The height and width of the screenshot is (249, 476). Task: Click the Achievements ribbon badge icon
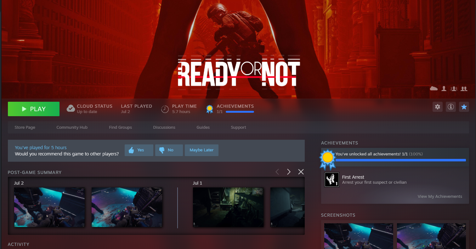coord(209,109)
